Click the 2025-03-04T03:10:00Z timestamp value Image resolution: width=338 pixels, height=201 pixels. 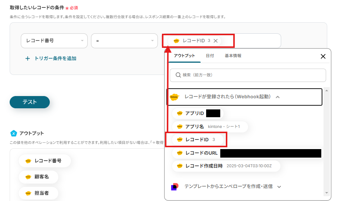(x=249, y=166)
